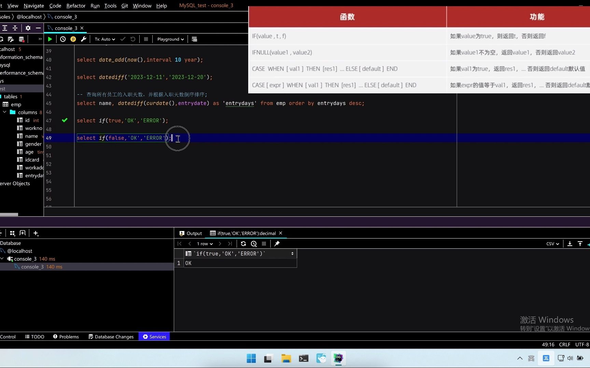This screenshot has width=590, height=368.
Task: Refresh the result set with reload icon
Action: click(x=243, y=244)
